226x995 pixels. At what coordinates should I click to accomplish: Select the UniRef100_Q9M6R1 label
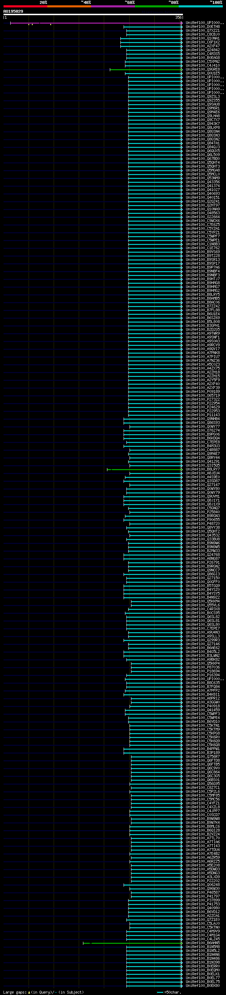coord(202,108)
